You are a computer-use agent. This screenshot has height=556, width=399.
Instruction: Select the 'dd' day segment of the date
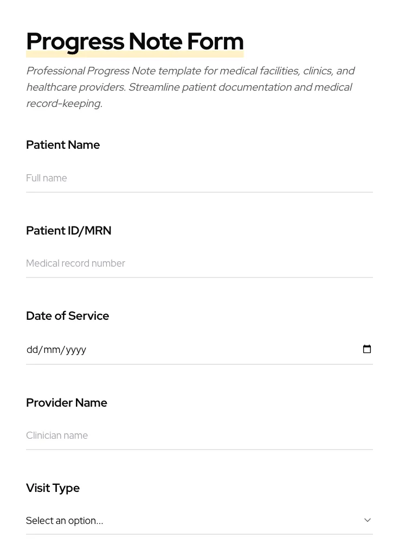[32, 350]
